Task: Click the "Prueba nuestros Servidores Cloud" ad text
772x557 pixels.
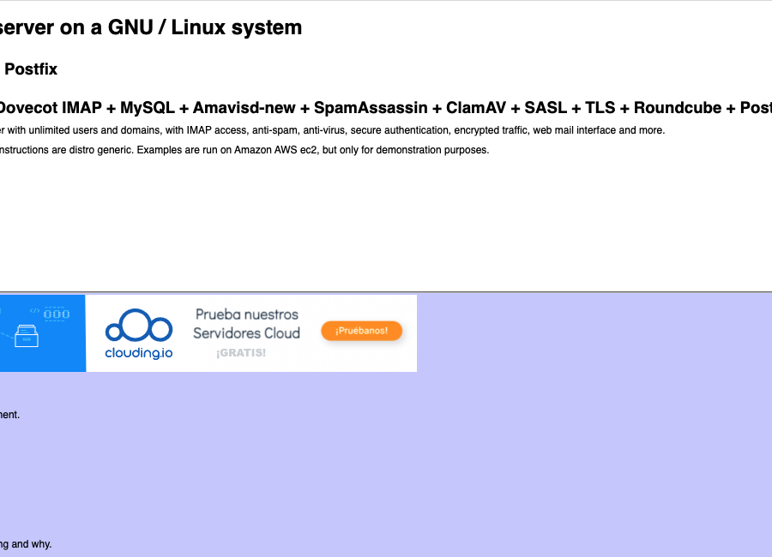Action: click(246, 324)
